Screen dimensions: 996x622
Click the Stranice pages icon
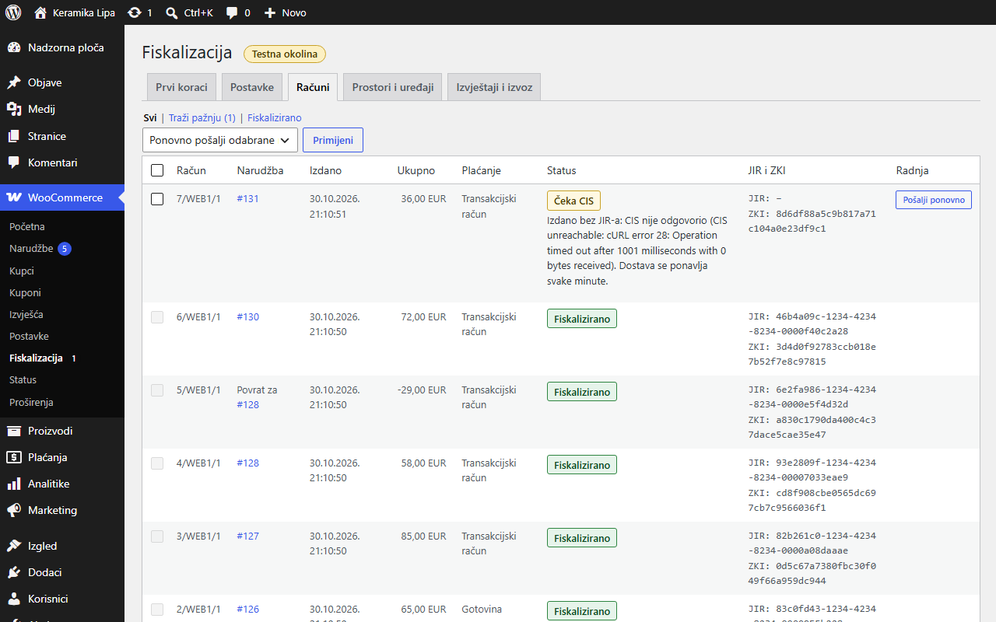point(14,136)
